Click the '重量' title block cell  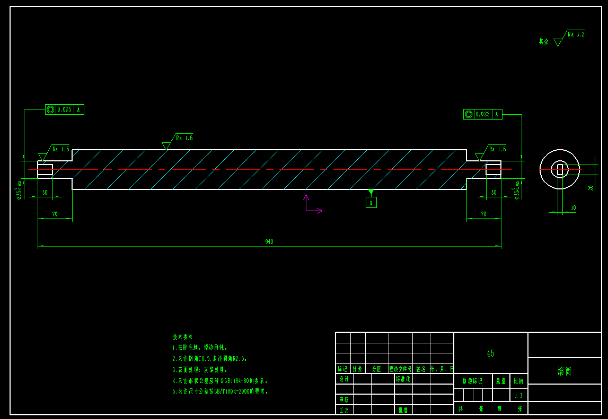click(x=501, y=381)
